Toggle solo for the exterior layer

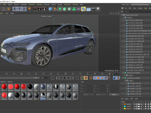tap(134, 104)
